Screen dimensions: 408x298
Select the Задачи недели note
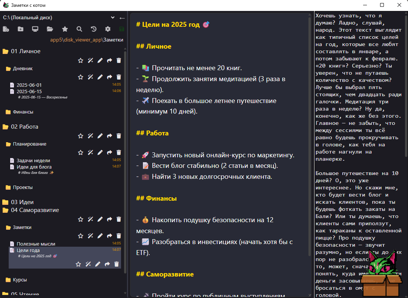coord(33,161)
